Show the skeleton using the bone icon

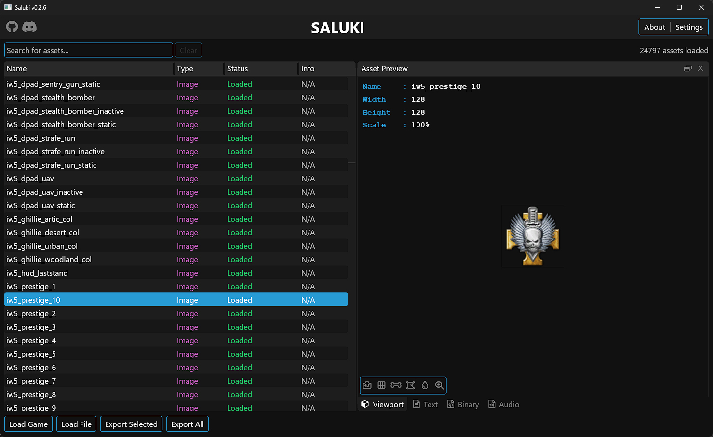[396, 385]
